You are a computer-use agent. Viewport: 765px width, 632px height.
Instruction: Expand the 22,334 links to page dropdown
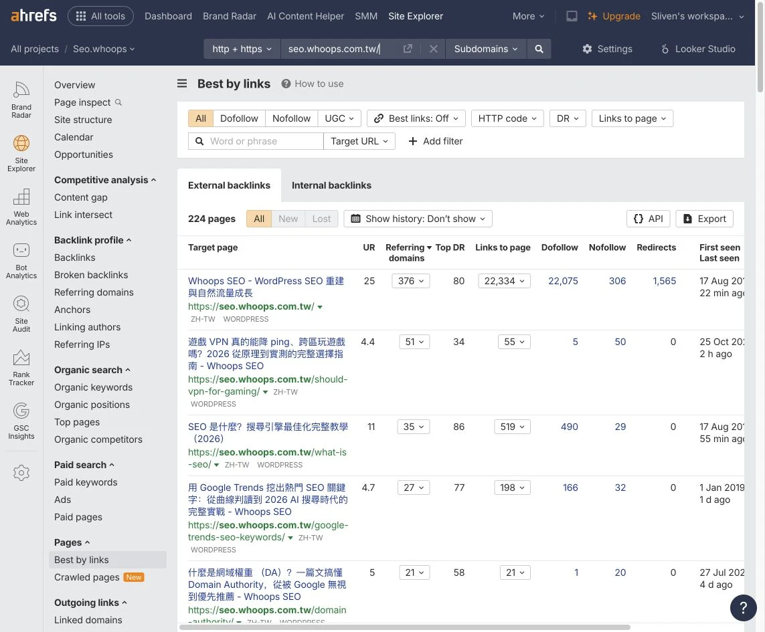[505, 281]
